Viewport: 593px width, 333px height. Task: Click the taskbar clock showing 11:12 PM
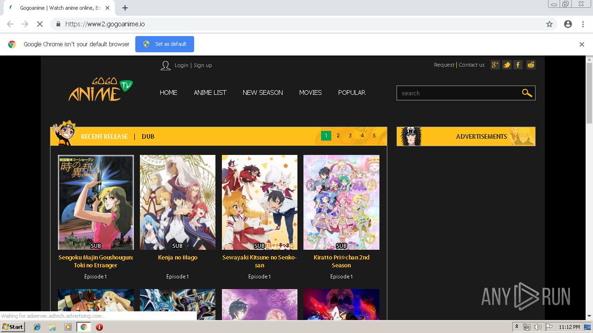pos(569,327)
